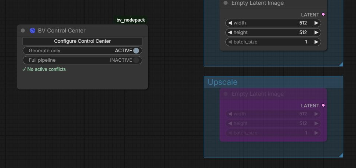Click the batch_size value 1 on the gray node

click(306, 42)
